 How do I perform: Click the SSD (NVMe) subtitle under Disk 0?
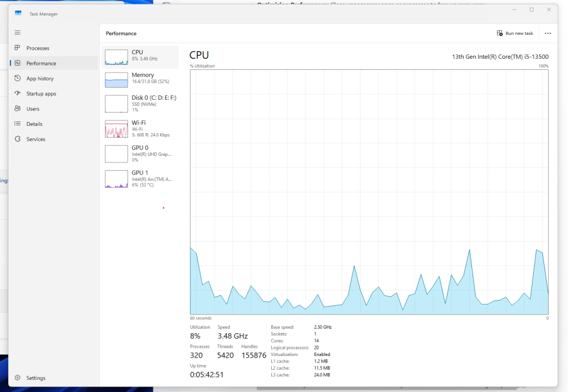coord(144,104)
